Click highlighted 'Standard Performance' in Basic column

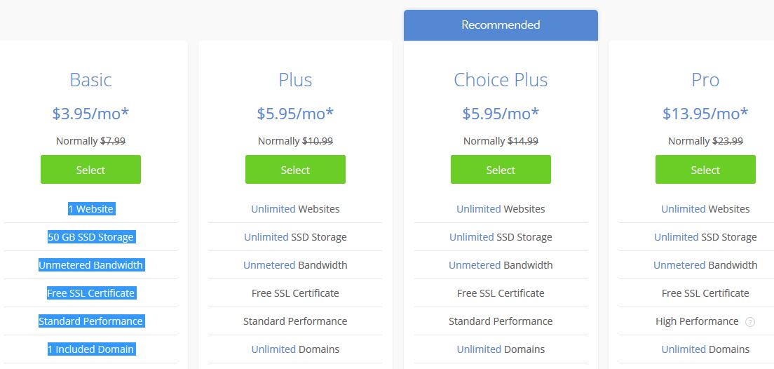[x=91, y=321]
